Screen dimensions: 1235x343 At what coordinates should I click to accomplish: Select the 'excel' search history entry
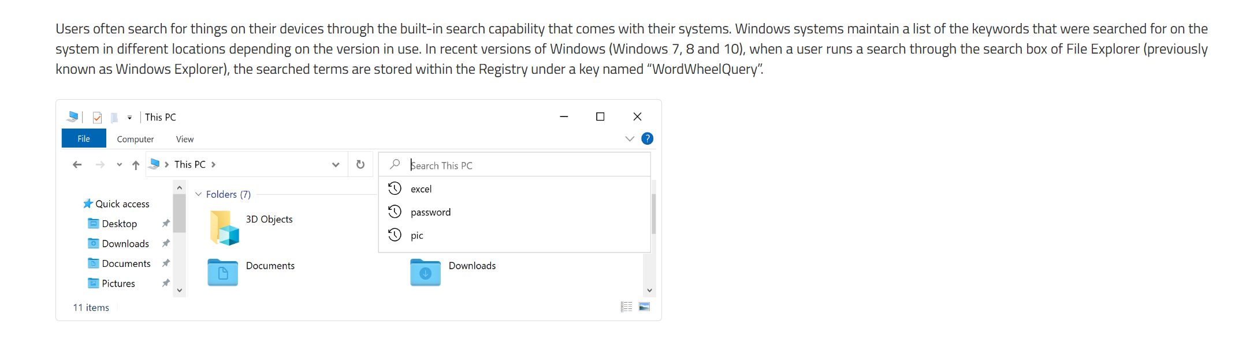514,189
